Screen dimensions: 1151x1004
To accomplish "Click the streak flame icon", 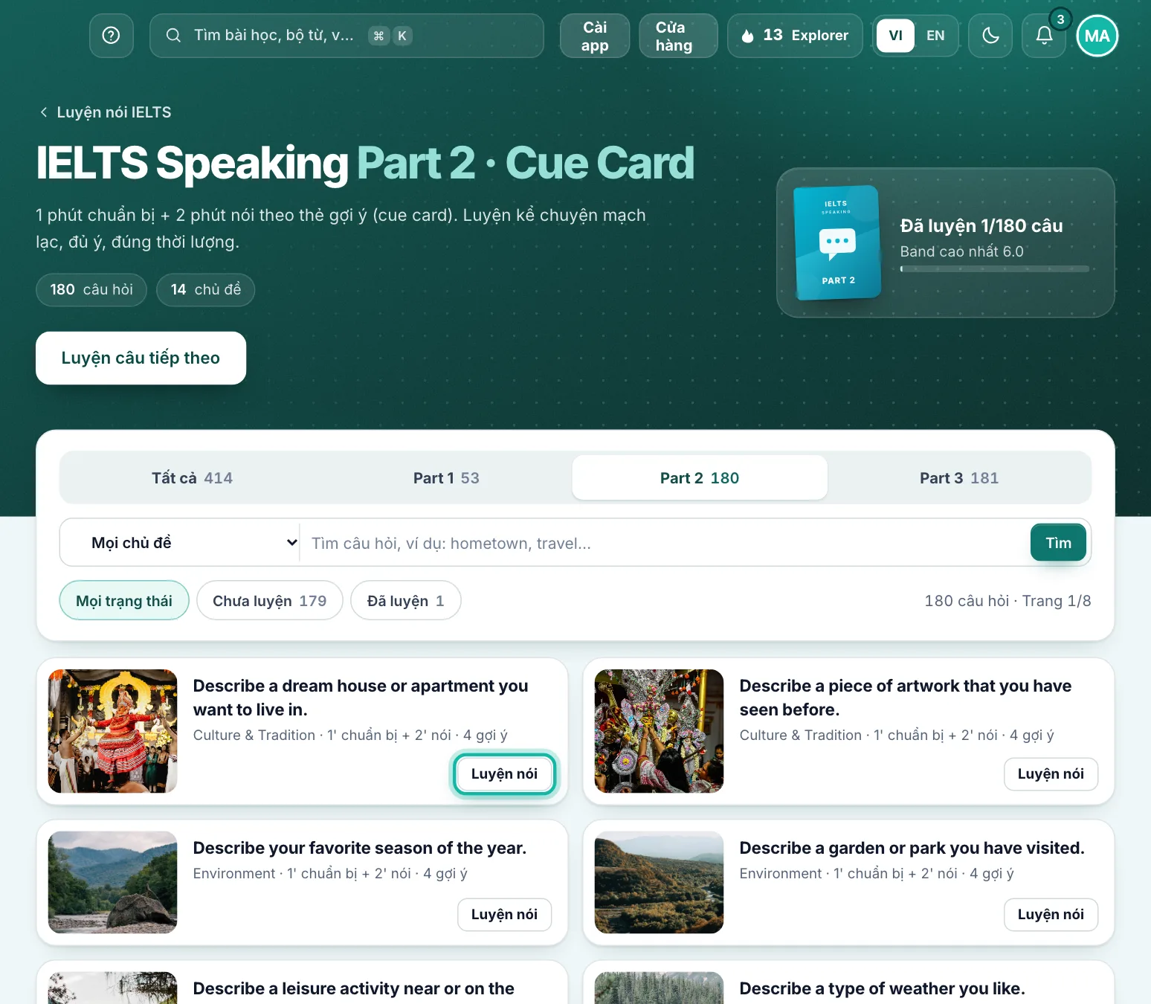I will 748,36.
